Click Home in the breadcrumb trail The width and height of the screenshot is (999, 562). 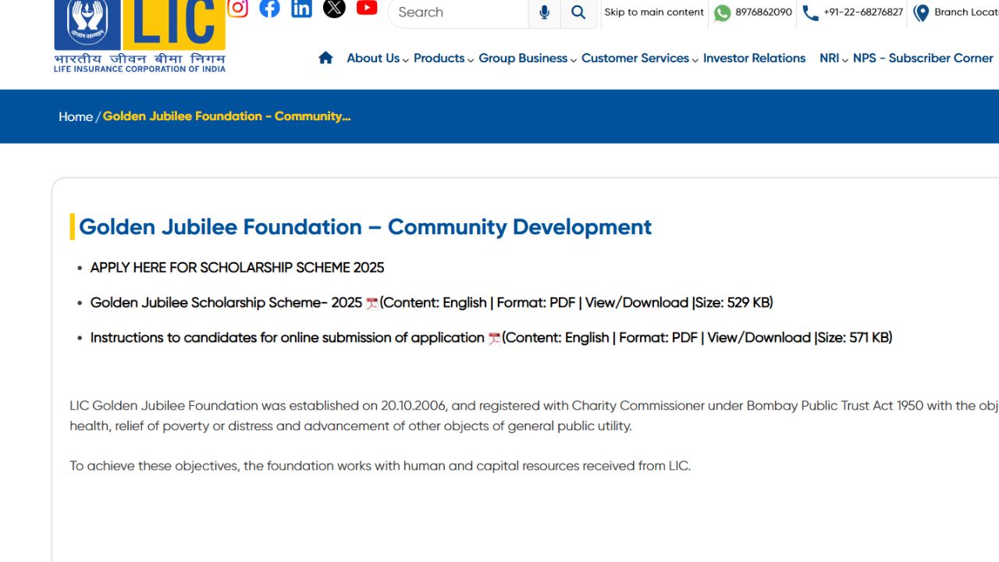pos(75,116)
